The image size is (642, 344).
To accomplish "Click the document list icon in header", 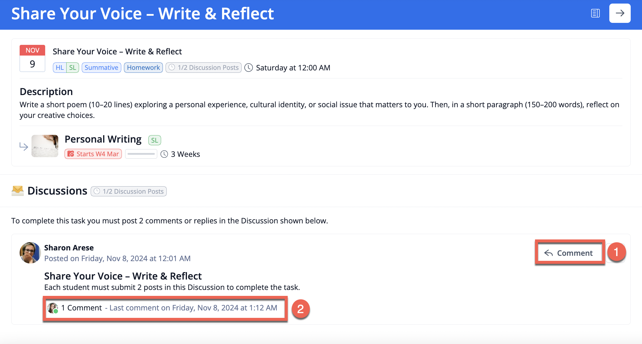I will tap(595, 13).
